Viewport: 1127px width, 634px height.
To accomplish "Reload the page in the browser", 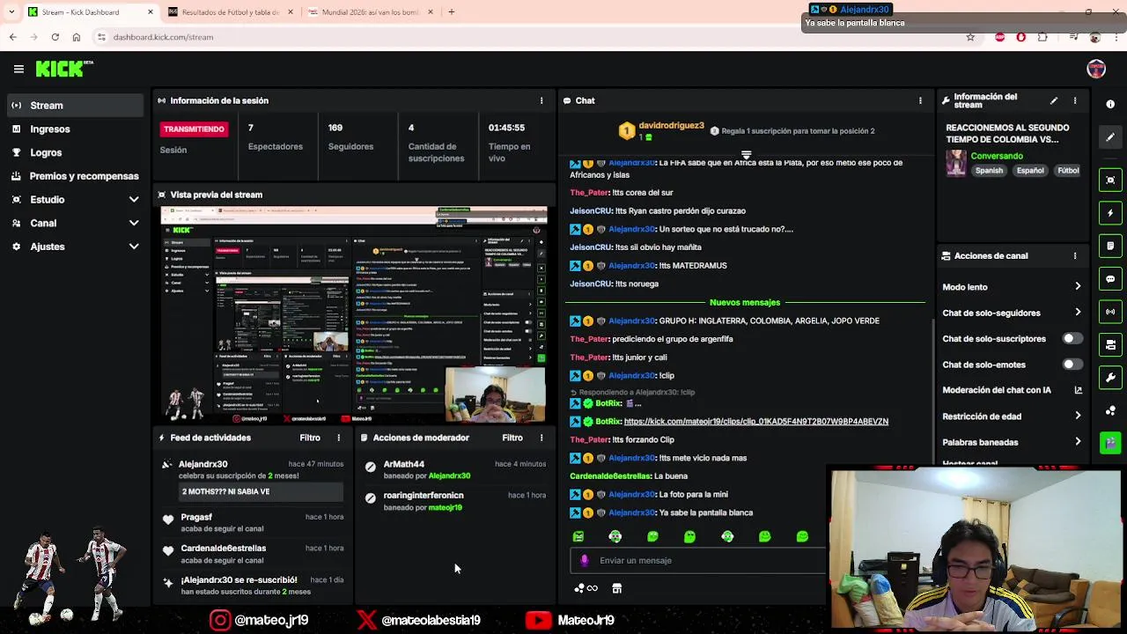I will point(55,37).
